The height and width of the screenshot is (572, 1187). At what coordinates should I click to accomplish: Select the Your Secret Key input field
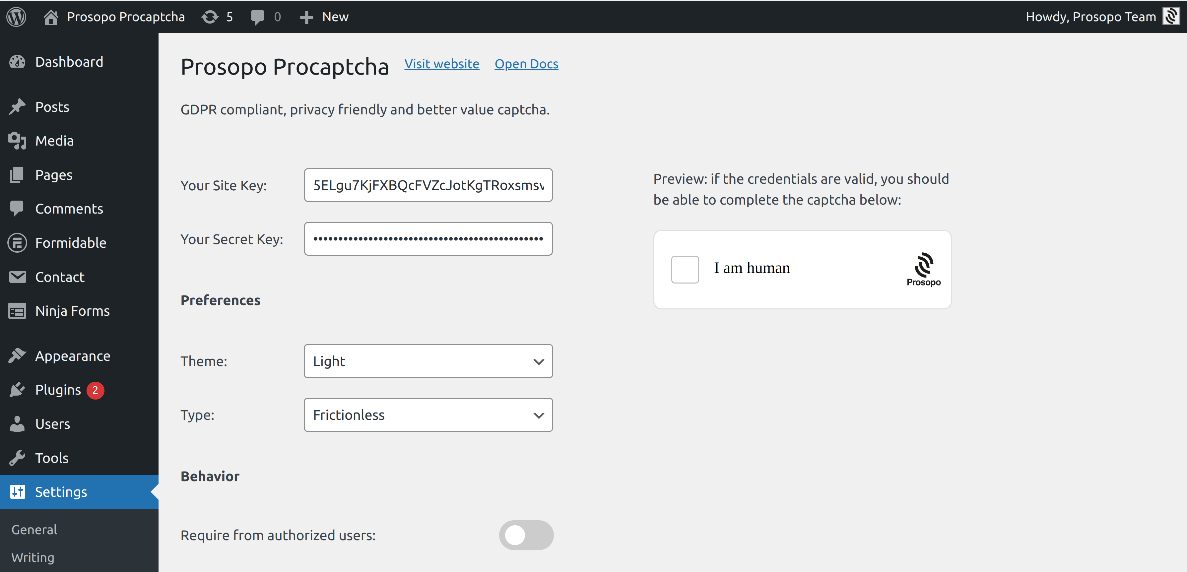click(x=429, y=238)
